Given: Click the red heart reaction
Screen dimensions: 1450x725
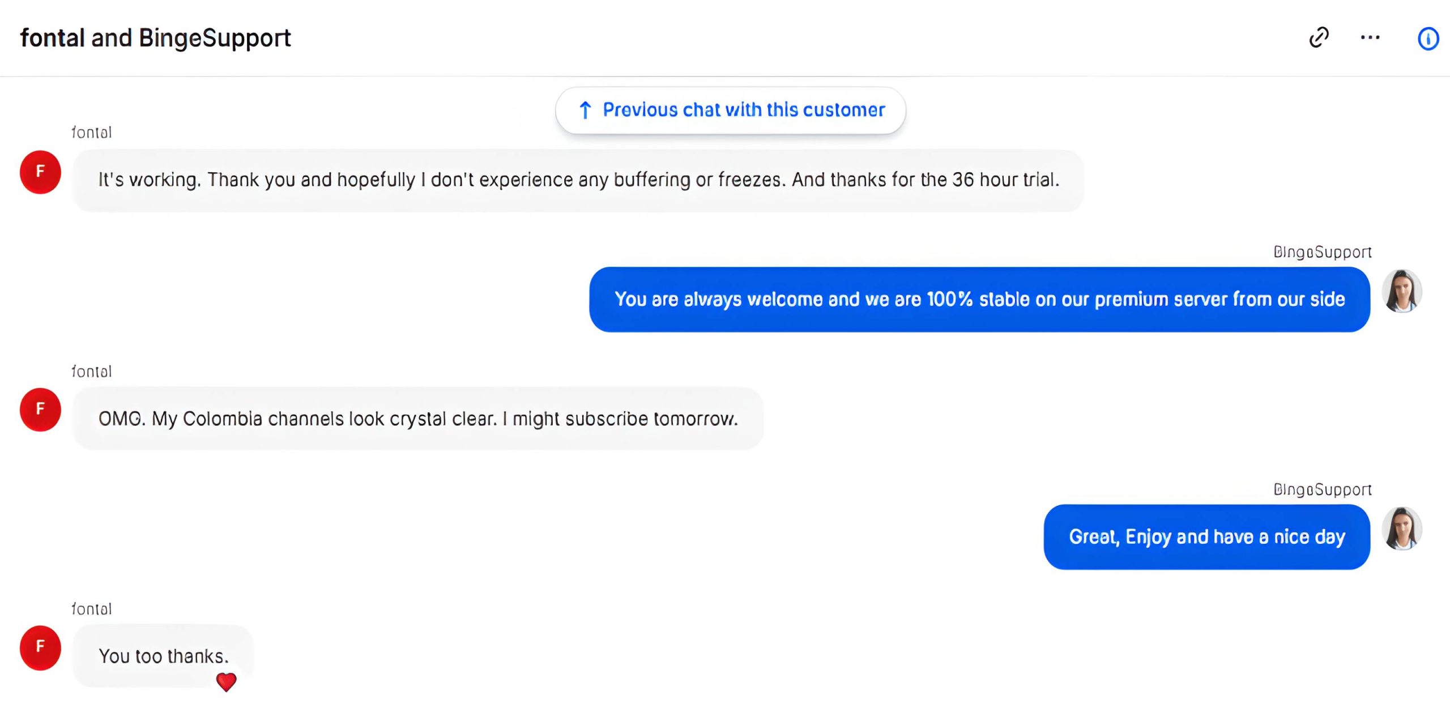Looking at the screenshot, I should pyautogui.click(x=226, y=682).
